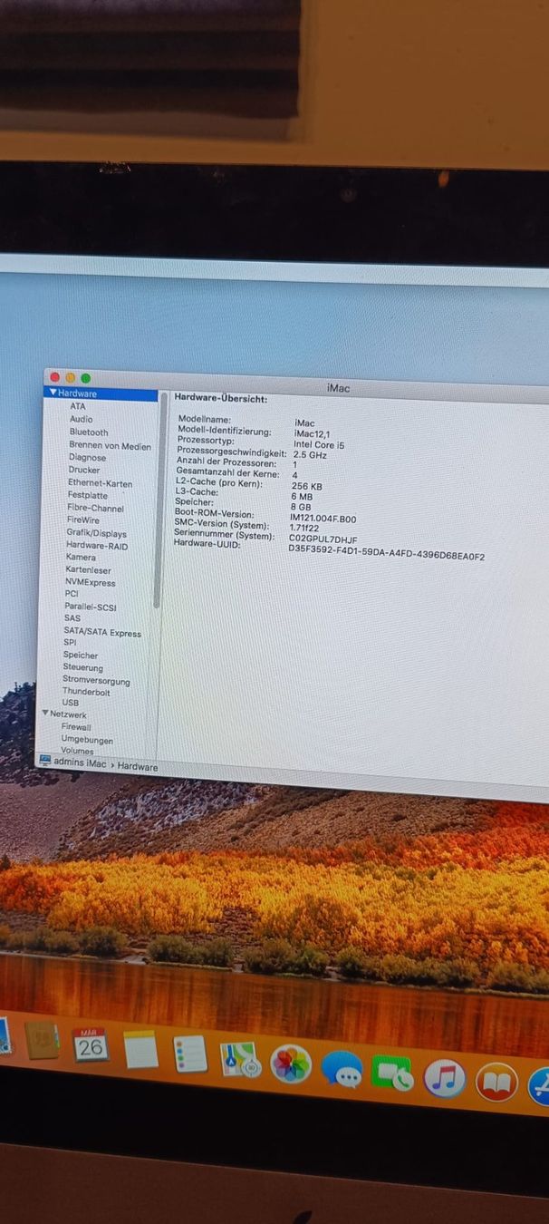Click admins iMac in the path bar
Image resolution: width=549 pixels, height=1224 pixels.
(x=80, y=763)
